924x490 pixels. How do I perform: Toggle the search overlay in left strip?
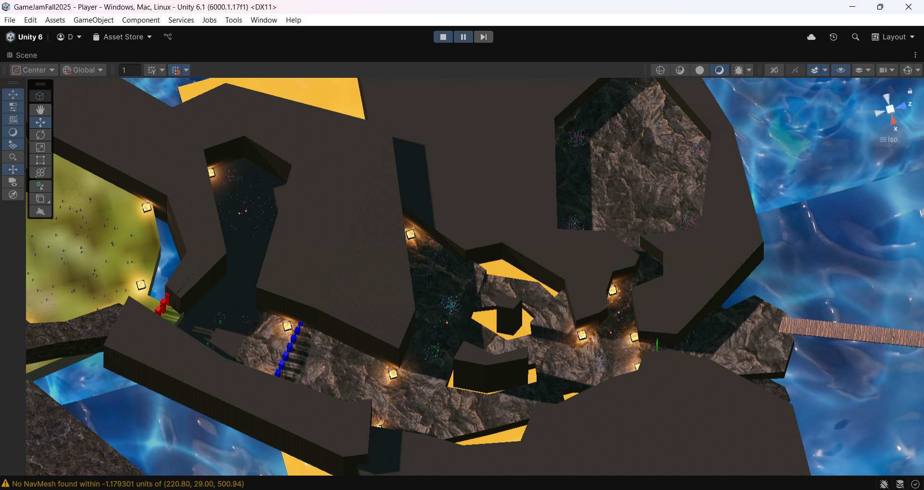pos(13,157)
